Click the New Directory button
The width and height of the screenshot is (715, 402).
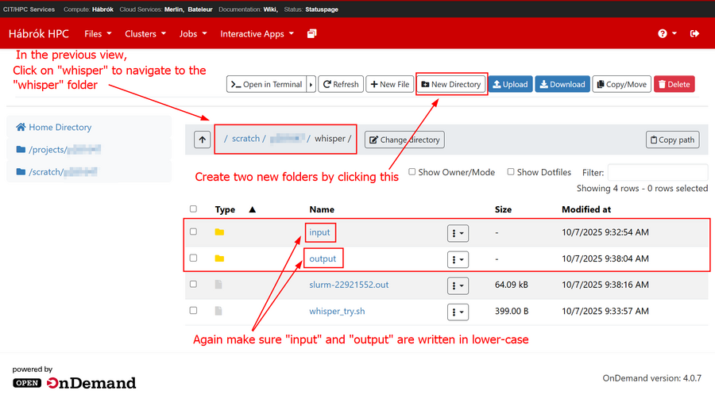[451, 84]
